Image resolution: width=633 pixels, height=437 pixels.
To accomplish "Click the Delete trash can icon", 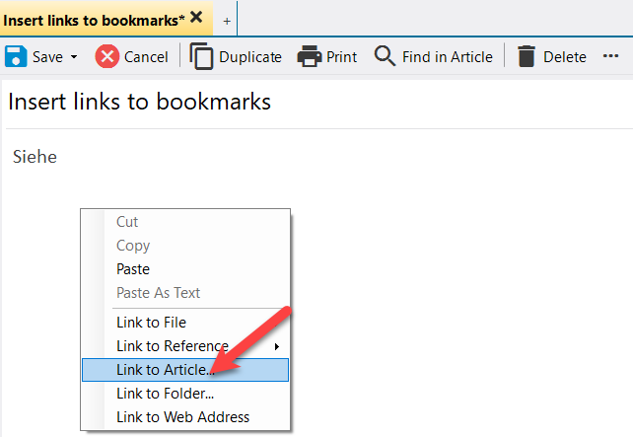I will [x=527, y=56].
